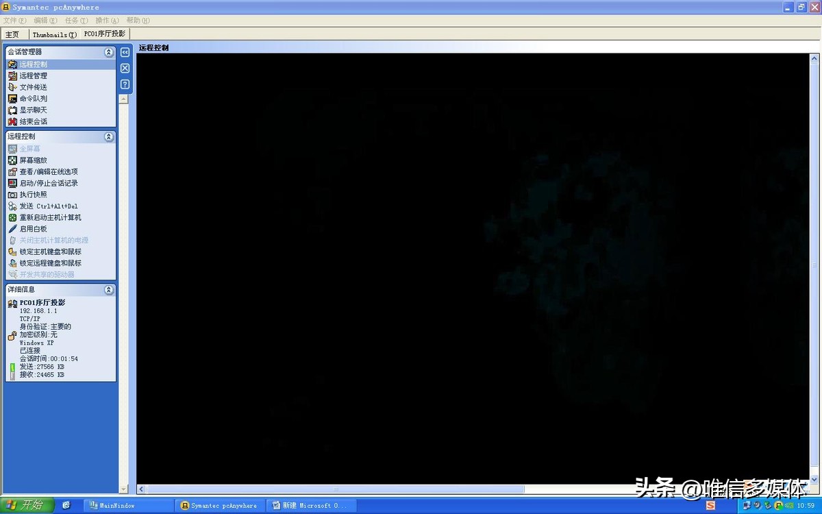
Task: Click the 显示聊天 chat icon
Action: [12, 110]
